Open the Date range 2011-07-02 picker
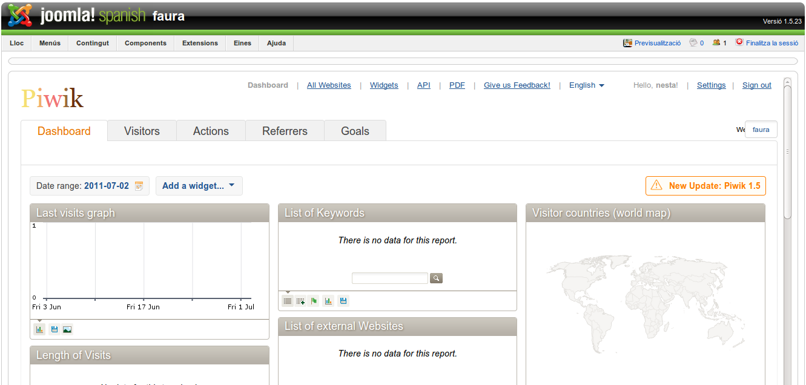Viewport: 806px width, 385px height. [x=89, y=186]
